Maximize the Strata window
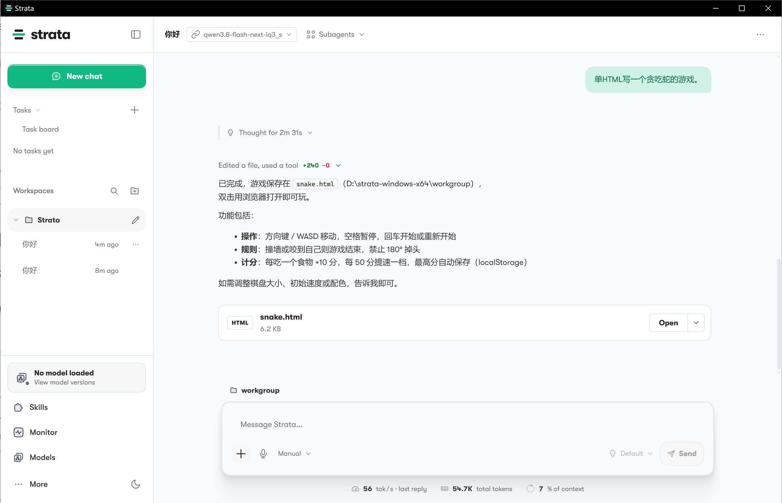 tap(742, 8)
